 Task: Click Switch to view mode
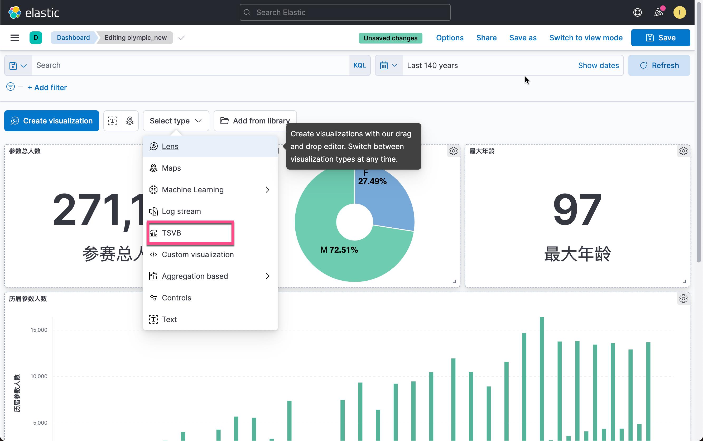586,38
